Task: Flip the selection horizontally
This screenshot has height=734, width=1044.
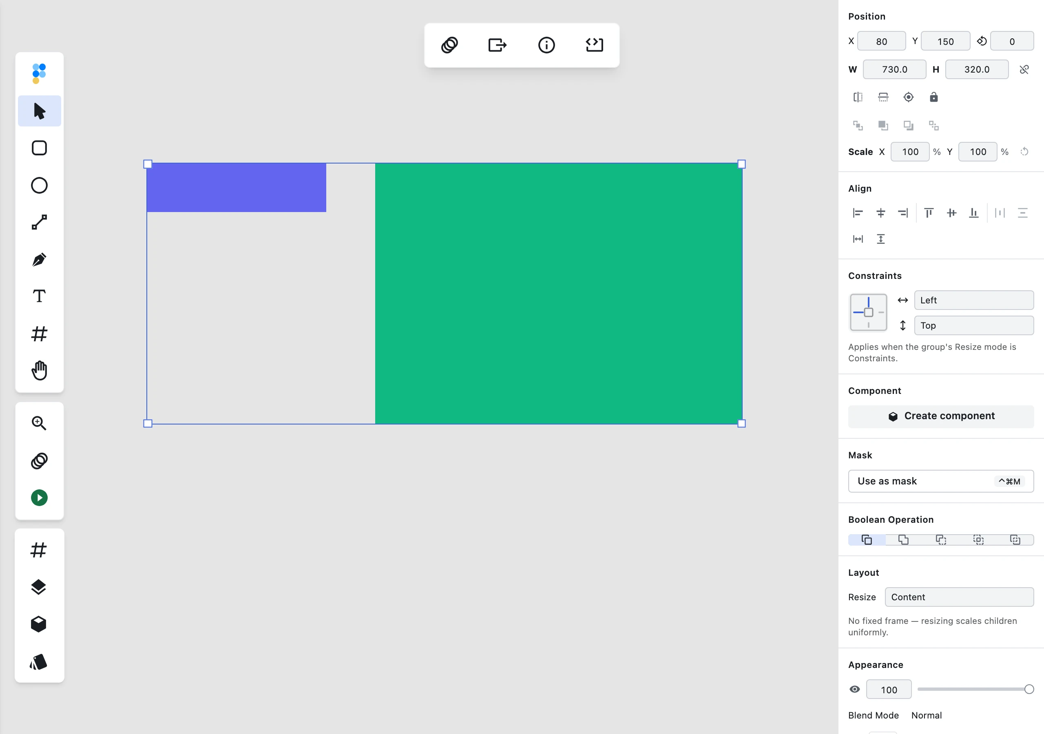Action: [858, 97]
